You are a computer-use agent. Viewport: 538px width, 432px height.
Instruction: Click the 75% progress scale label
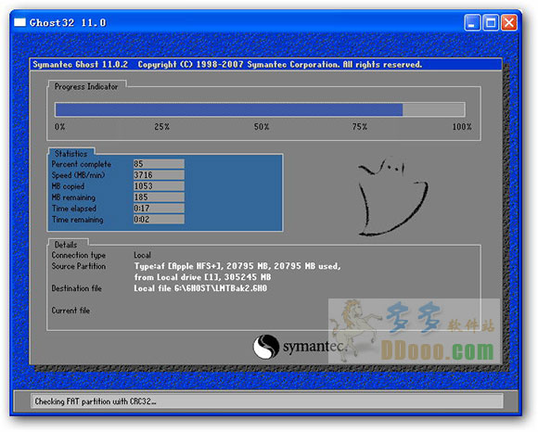(x=360, y=127)
